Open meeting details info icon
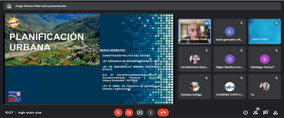The width and height of the screenshot is (284, 118). [x=245, y=113]
